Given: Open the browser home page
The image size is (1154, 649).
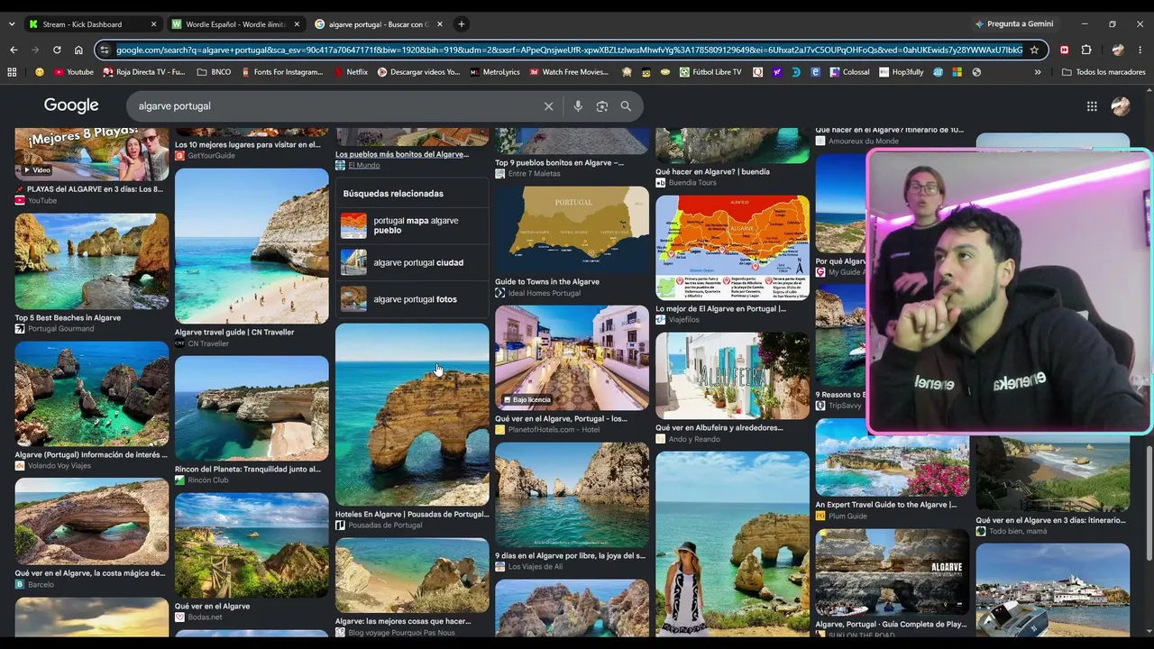Looking at the screenshot, I should (78, 50).
